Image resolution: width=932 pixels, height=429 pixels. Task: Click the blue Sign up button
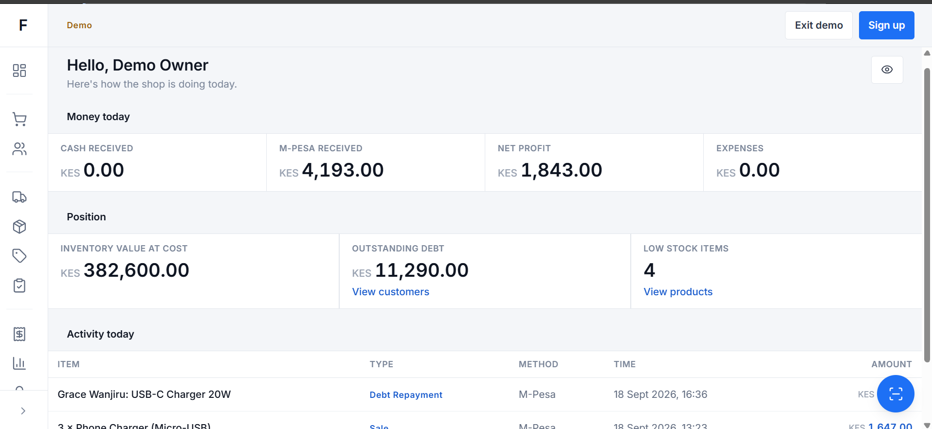[886, 25]
